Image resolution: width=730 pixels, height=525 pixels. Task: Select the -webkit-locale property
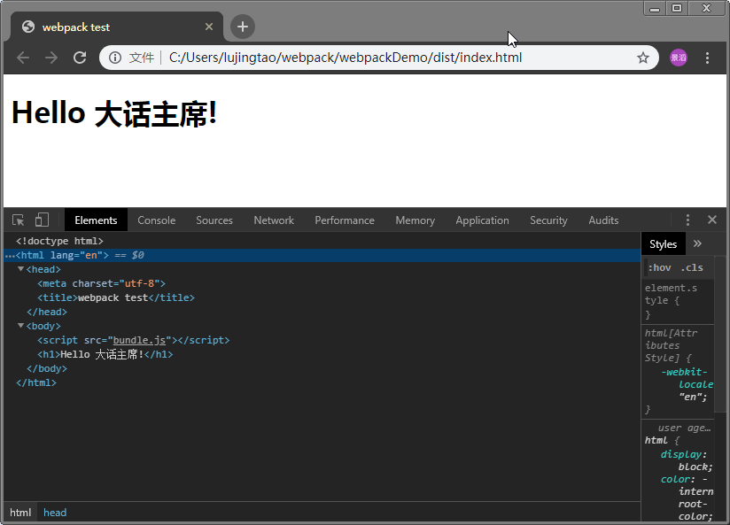pos(687,378)
